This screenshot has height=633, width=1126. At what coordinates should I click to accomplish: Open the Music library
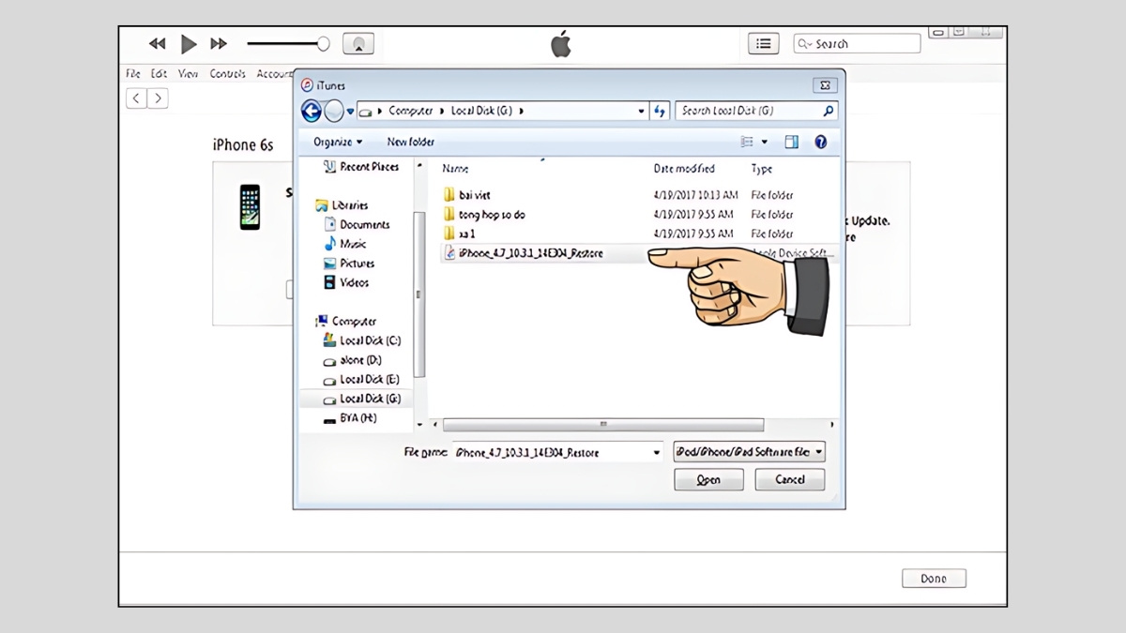345,244
